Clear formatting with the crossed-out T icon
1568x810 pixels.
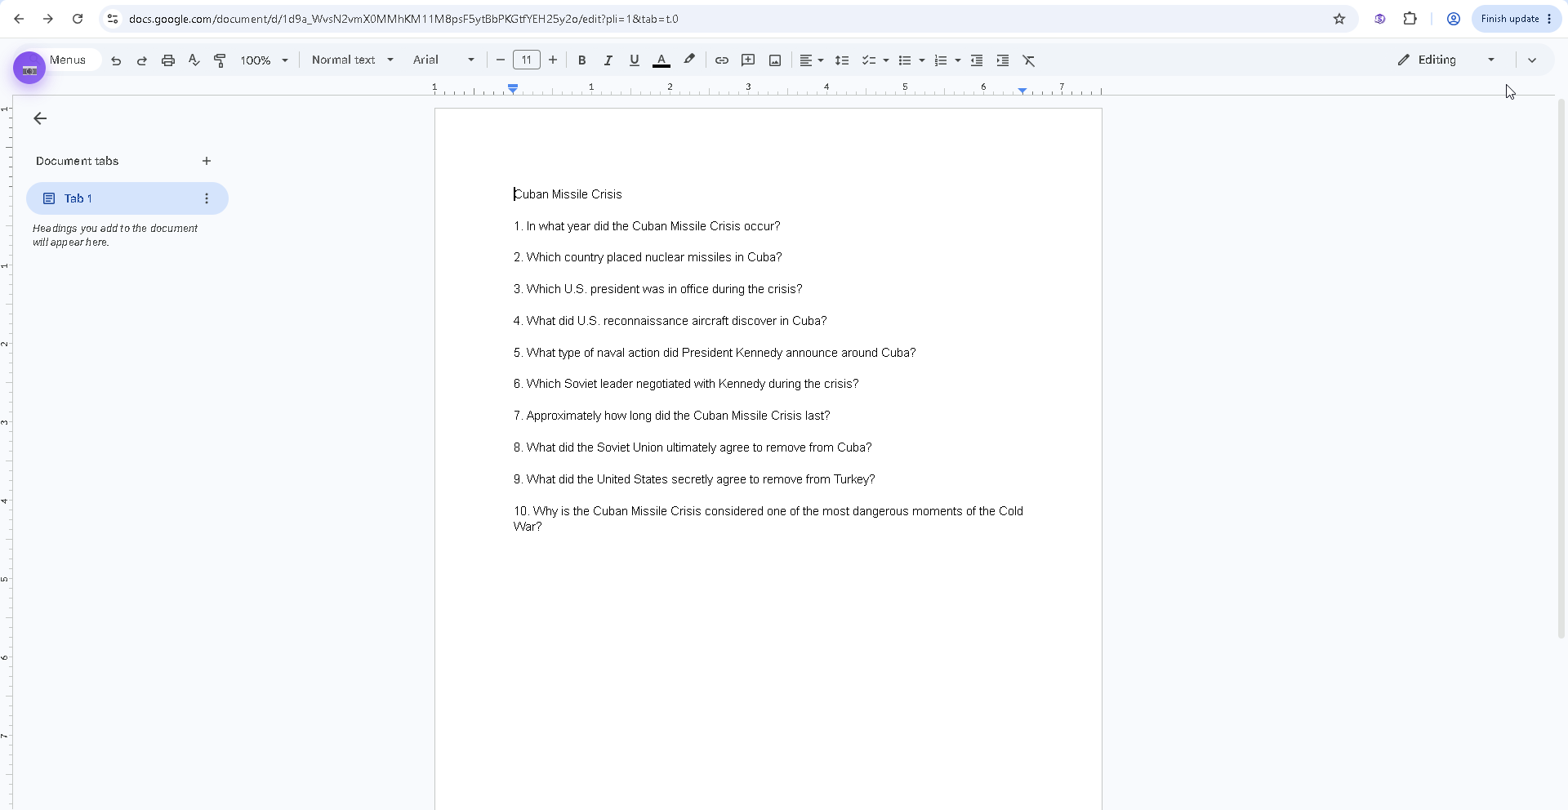1029,60
